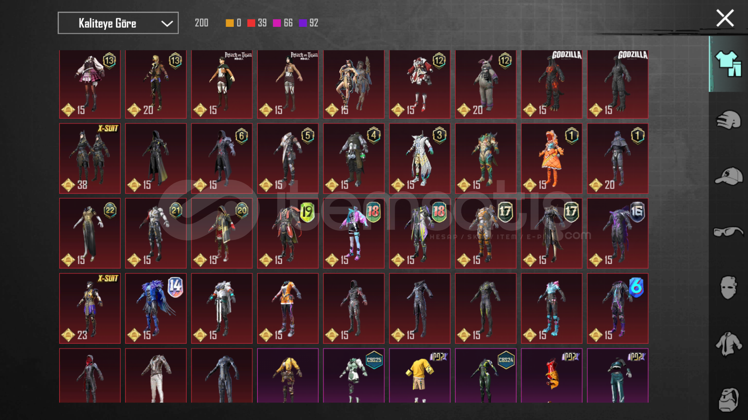
Task: Select the brown coat outfit valued 20, badge 13
Action: [156, 84]
